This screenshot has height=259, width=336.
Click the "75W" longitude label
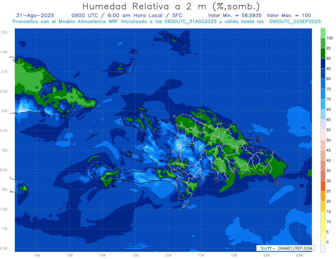pyautogui.click(x=70, y=255)
